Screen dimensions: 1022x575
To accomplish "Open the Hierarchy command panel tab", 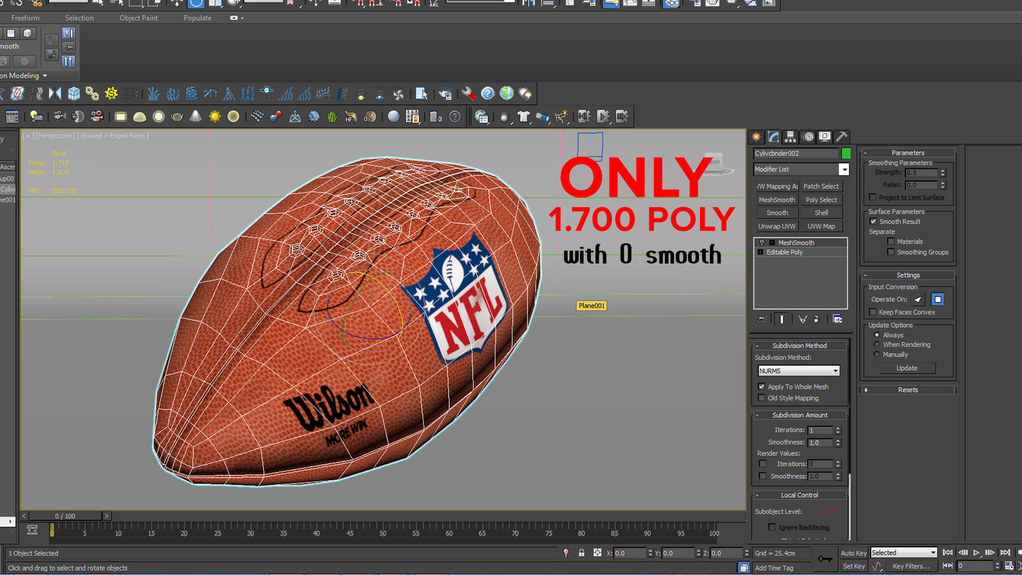I will pyautogui.click(x=790, y=137).
